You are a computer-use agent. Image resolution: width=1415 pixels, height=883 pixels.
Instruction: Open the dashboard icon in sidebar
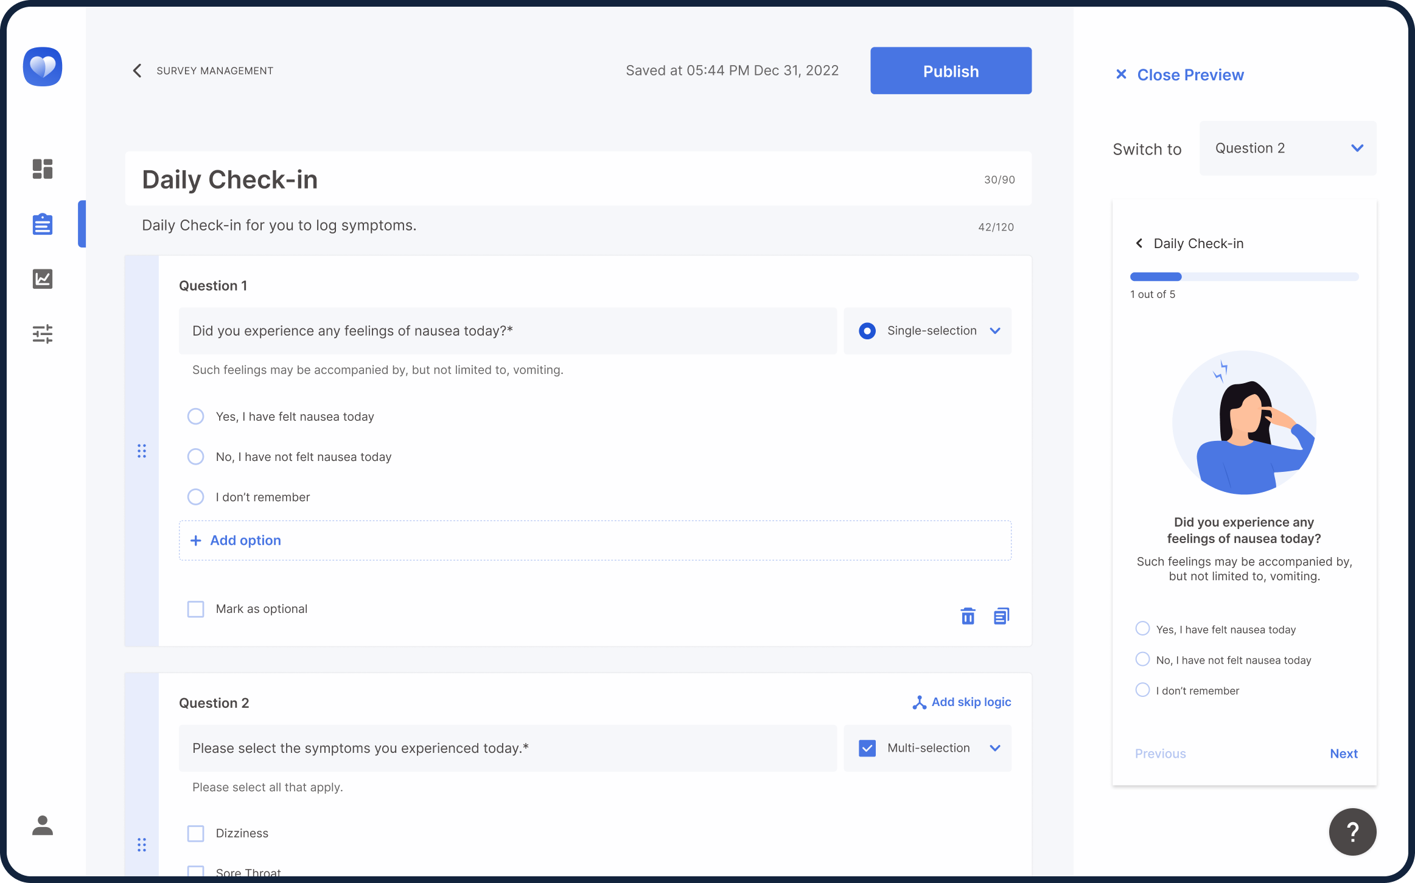[x=43, y=169]
